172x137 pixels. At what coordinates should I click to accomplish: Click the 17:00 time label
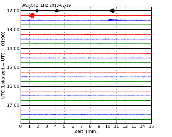tap(13, 105)
